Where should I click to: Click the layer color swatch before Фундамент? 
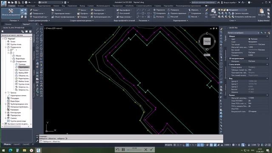227,10
